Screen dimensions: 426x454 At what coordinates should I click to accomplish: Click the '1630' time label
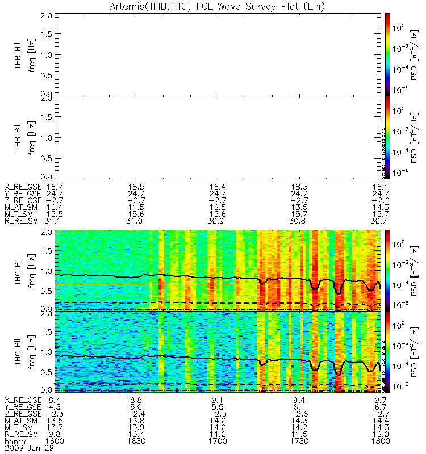[136, 442]
